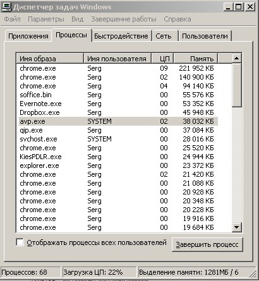Click the vertical scrollbar thumb
This screenshot has width=259, height=281.
coord(236,85)
